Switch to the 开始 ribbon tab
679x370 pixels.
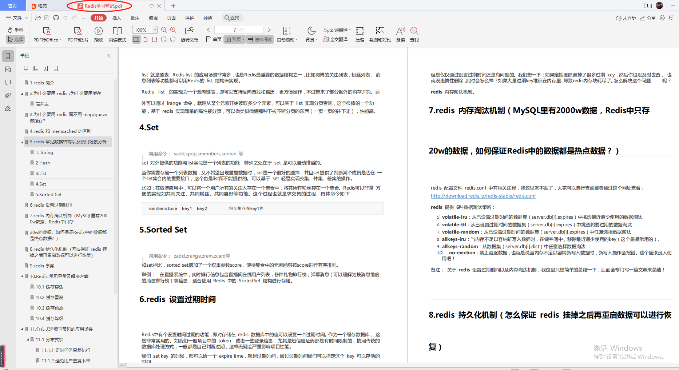99,18
